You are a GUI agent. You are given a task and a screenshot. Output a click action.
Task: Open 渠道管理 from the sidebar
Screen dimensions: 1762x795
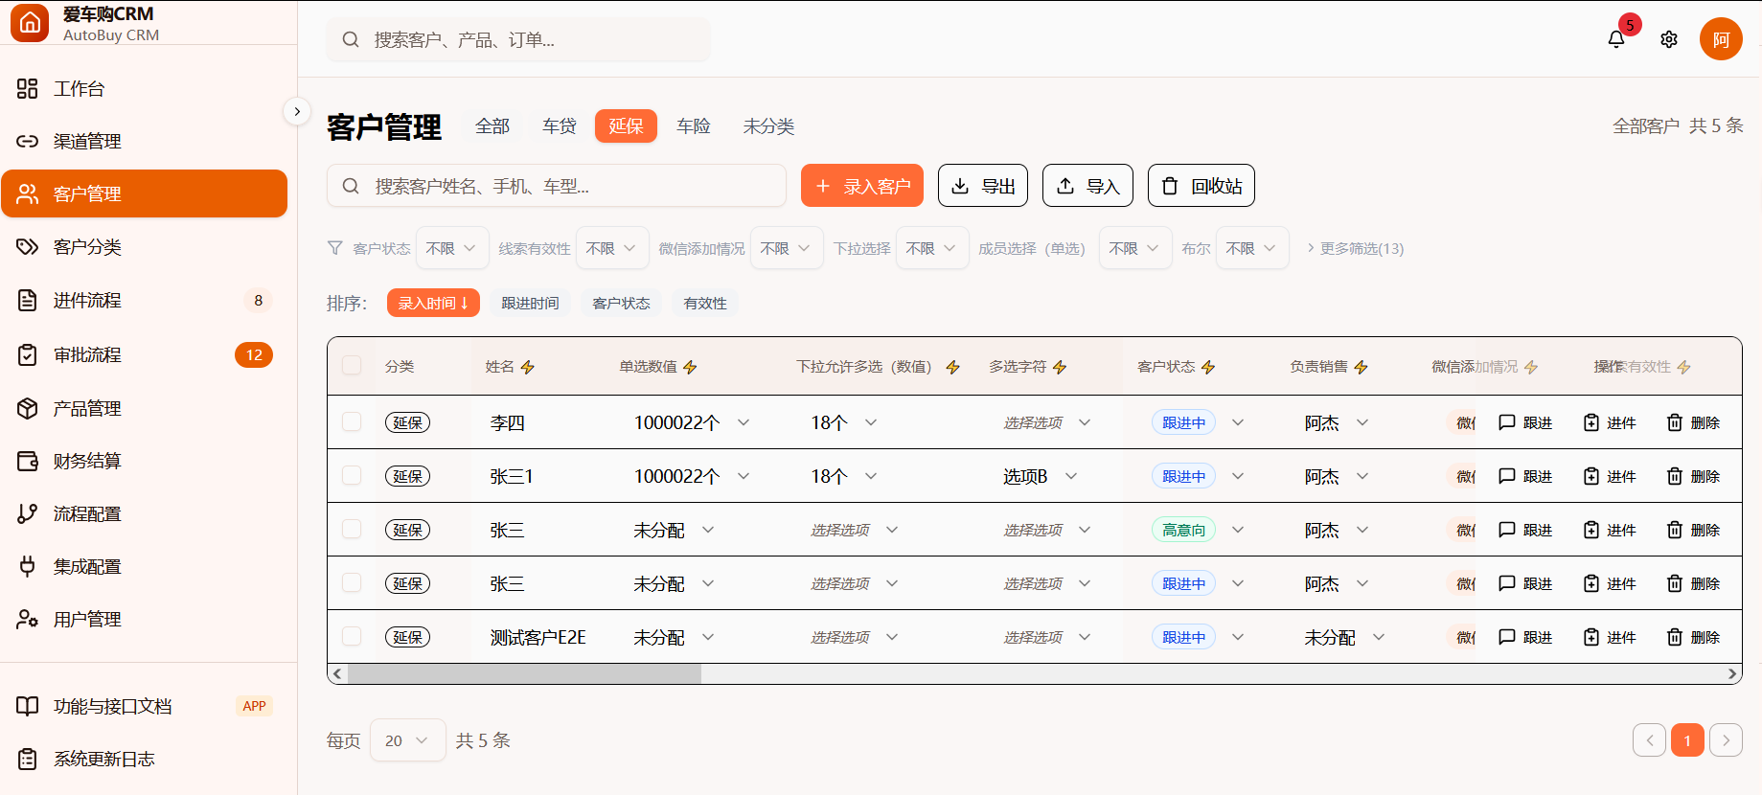point(144,142)
